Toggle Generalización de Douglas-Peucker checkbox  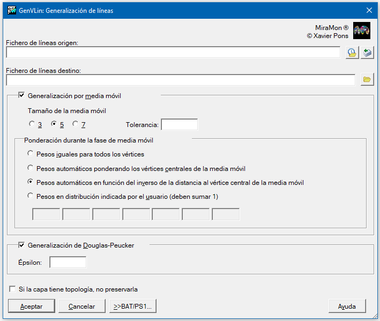pos(21,245)
